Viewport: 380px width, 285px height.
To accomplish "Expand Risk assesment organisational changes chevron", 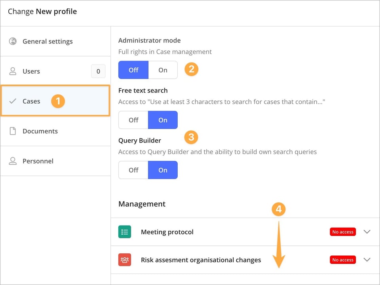I will coord(367,260).
